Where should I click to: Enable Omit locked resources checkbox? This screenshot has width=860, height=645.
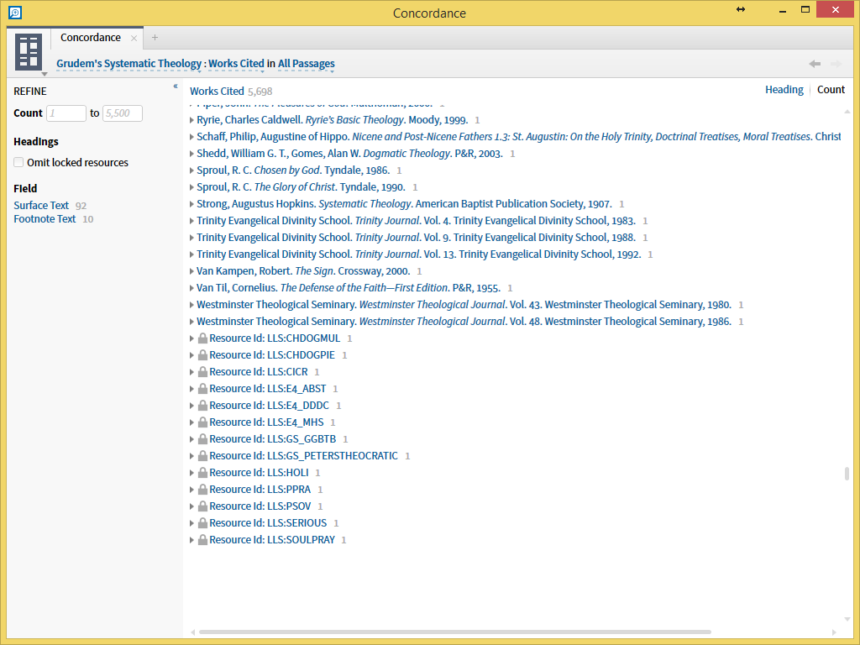18,162
